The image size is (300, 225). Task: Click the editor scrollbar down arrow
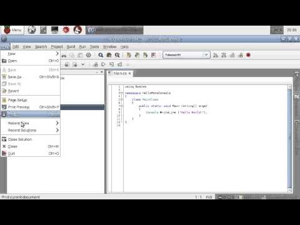(x=289, y=190)
